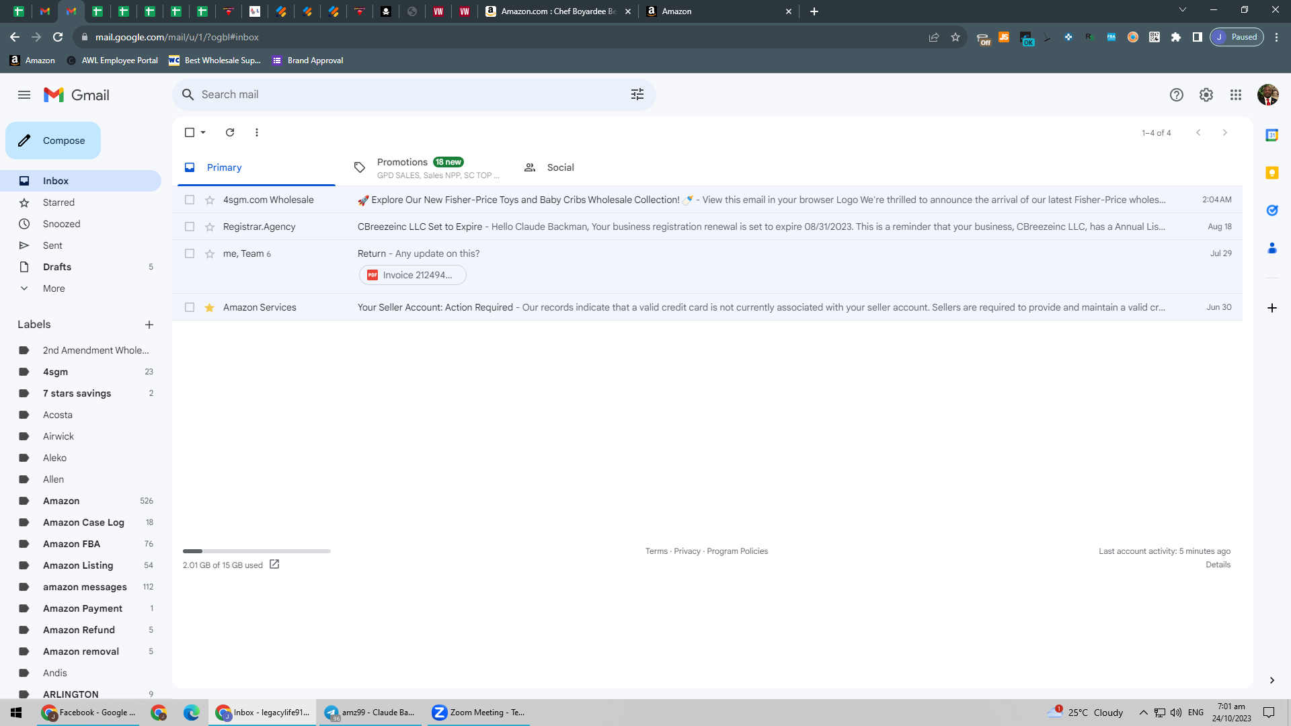Get add-ons plus icon in side panel
The height and width of the screenshot is (726, 1291).
click(1272, 308)
